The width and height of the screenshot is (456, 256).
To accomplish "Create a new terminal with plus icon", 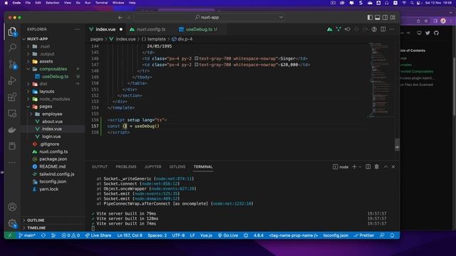I will (354, 166).
